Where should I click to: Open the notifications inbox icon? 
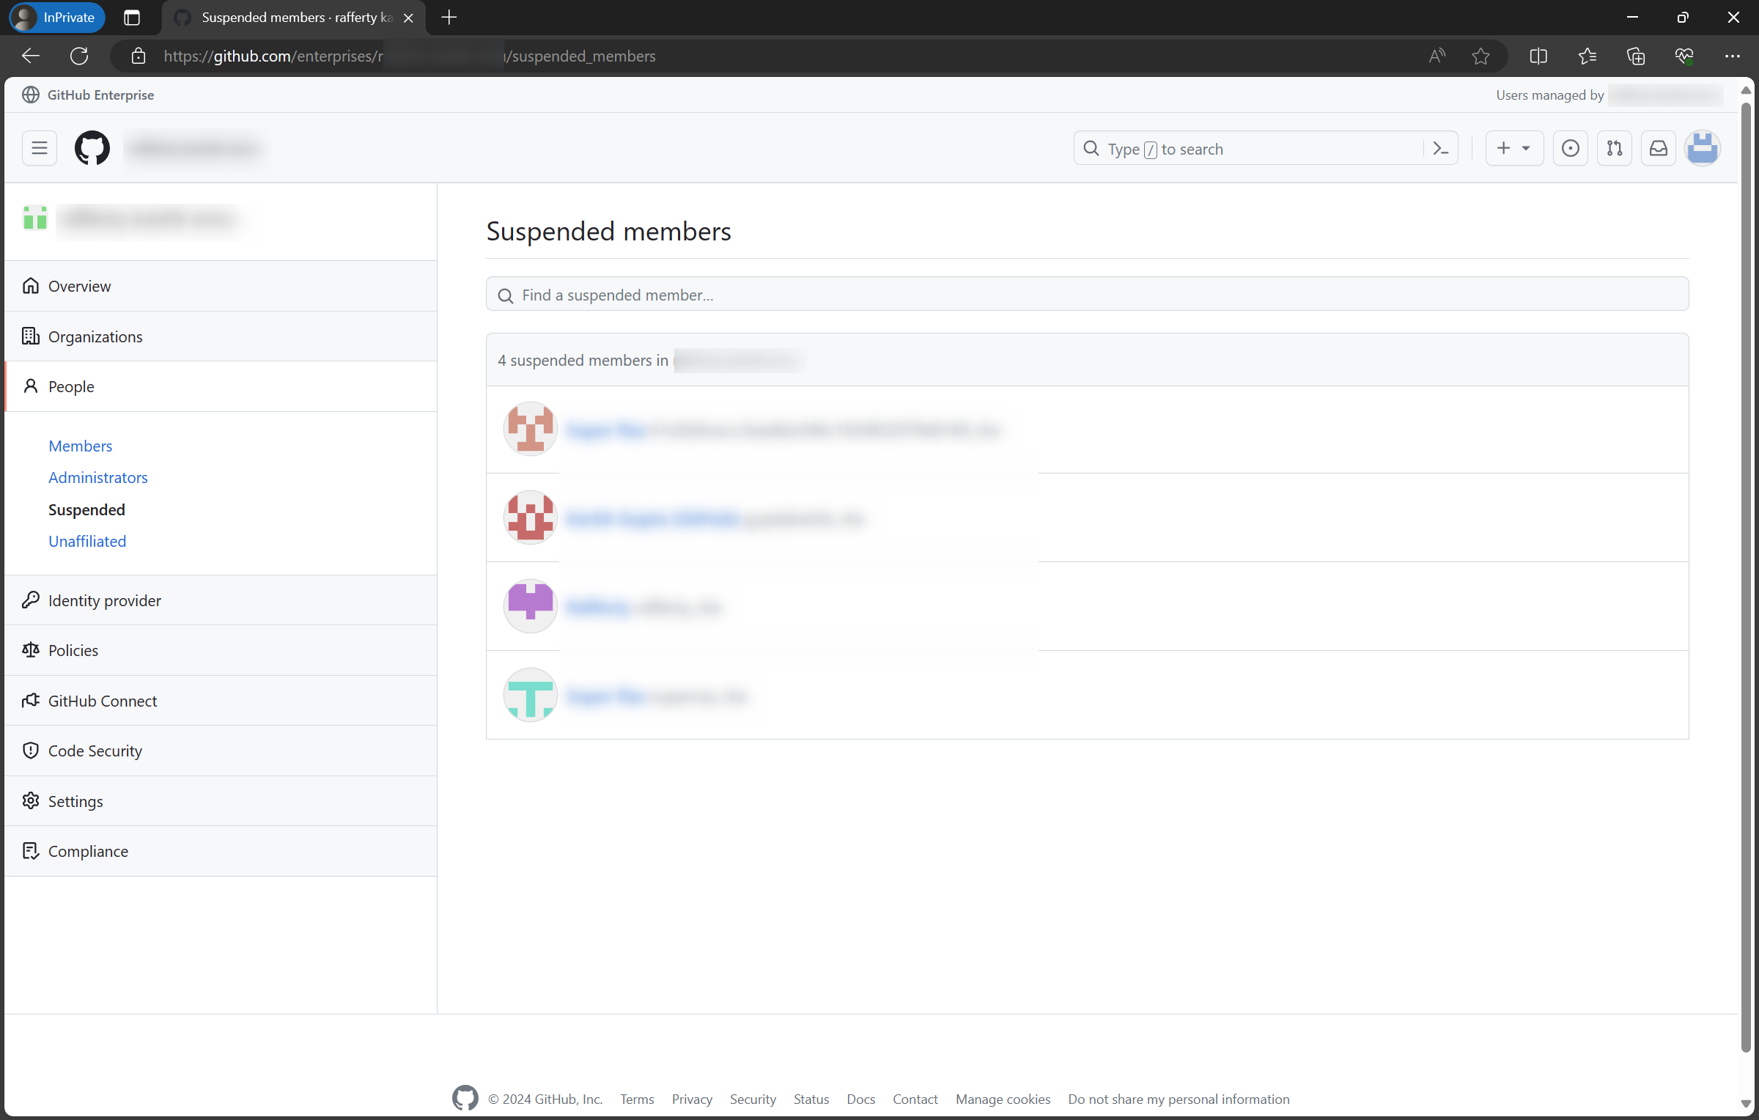(1658, 149)
